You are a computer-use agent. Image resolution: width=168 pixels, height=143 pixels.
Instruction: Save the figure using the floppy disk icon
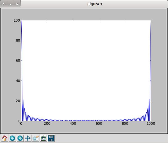pos(51,138)
